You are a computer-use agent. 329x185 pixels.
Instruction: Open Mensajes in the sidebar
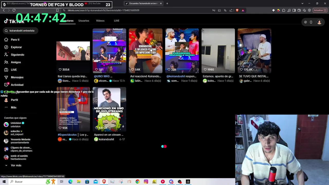click(x=14, y=77)
